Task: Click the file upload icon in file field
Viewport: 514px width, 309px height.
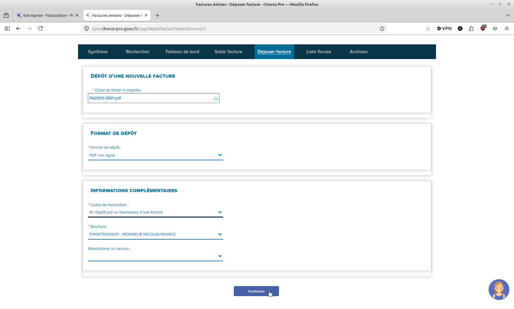Action: pos(216,98)
